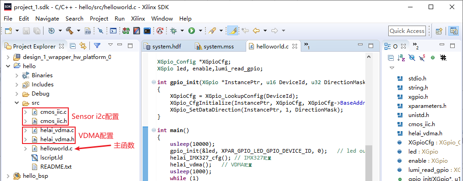Toggle alphabetical Sort in Outline

pyautogui.click(x=401, y=58)
